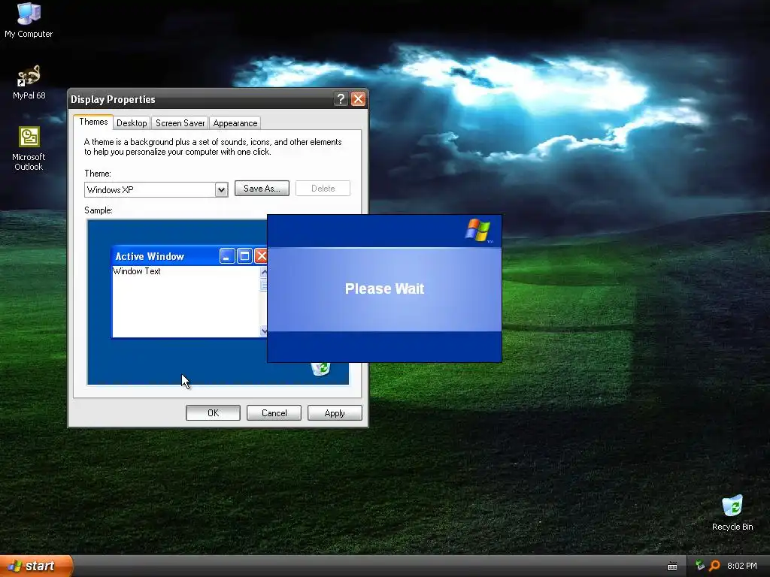Image resolution: width=770 pixels, height=577 pixels.
Task: Click the sample window scrollbar down arrow
Action: 264,331
